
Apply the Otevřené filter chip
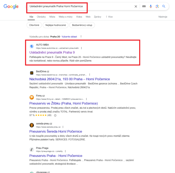34,25
